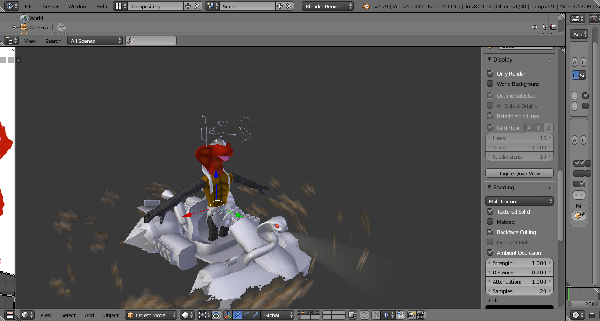Enable the Matcap checkbox

click(x=490, y=222)
